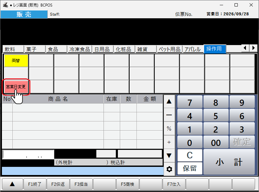Click the F1終了 function button

(x=35, y=184)
